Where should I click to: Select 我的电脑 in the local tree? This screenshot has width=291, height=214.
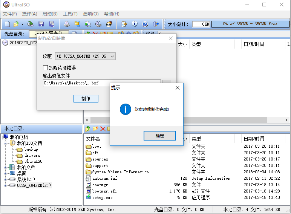19,137
